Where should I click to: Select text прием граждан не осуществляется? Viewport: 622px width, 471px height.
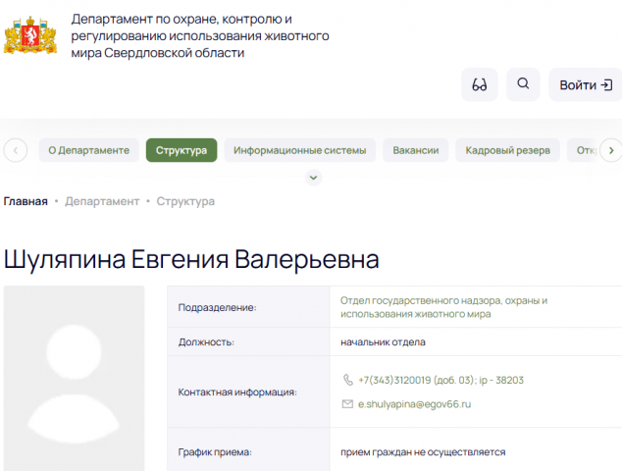[423, 452]
